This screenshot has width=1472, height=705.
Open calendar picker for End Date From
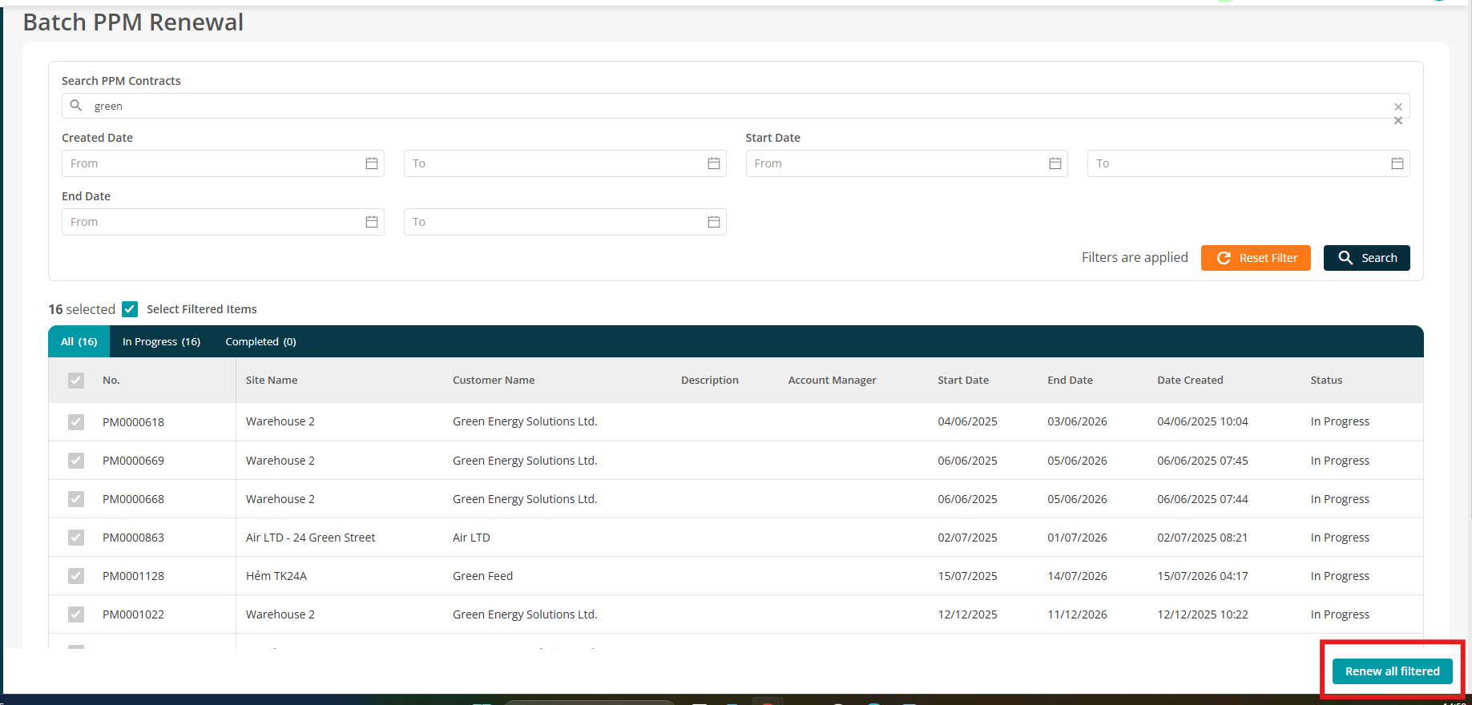tap(372, 222)
